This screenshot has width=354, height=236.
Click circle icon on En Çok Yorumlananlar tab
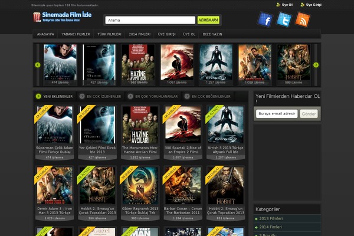coord(130,96)
